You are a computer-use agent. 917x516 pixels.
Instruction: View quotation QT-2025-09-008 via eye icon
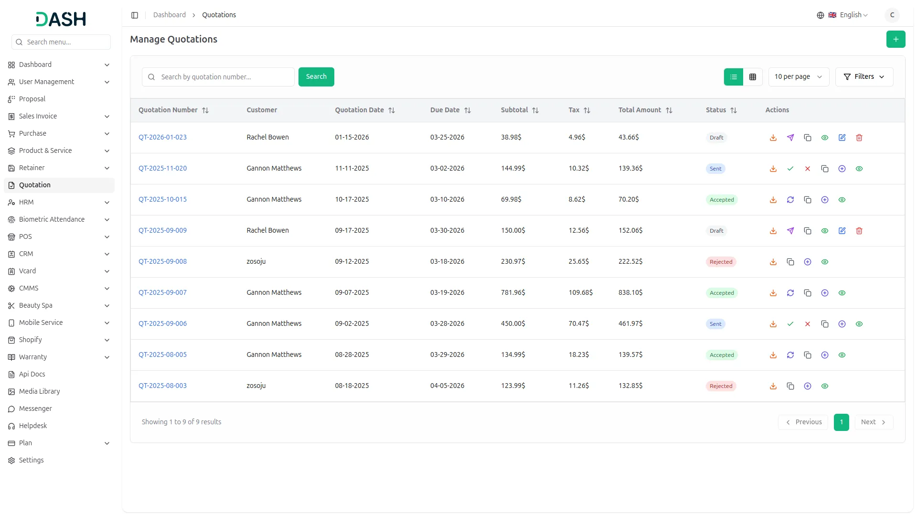pyautogui.click(x=824, y=262)
